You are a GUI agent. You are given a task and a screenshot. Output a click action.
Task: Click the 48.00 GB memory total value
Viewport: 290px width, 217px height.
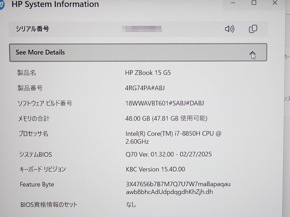coord(166,118)
